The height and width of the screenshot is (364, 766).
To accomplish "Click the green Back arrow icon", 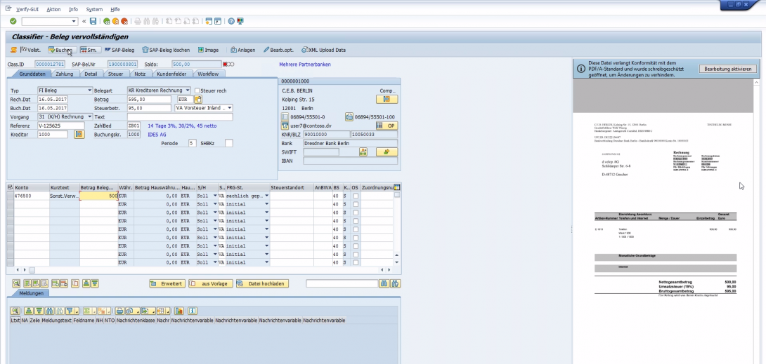I will click(x=107, y=21).
